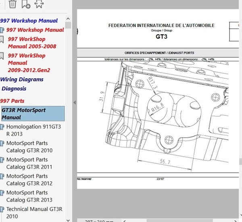242x222 pixels.
Task: Click the bookmark icon beside Manual 2005-2008
Action: point(2,40)
